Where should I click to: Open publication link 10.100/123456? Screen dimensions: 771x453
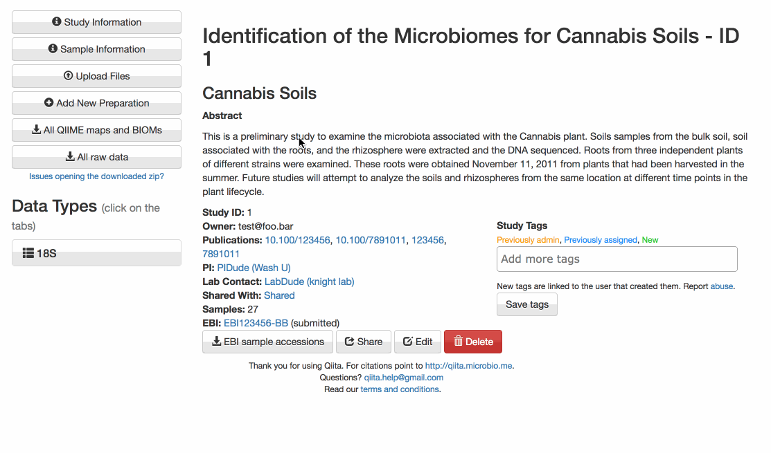tap(297, 240)
